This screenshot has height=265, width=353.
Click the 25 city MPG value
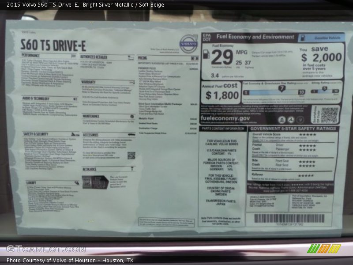click(x=239, y=63)
